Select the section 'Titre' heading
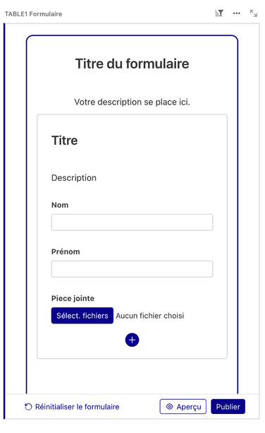Image resolution: width=265 pixels, height=433 pixels. (x=64, y=141)
